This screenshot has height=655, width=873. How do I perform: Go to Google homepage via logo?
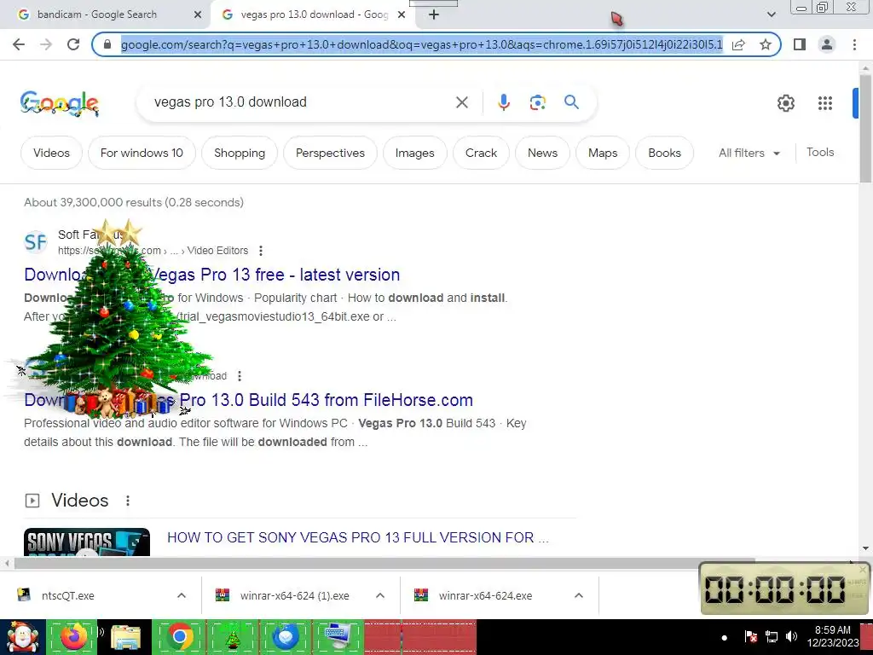(60, 103)
